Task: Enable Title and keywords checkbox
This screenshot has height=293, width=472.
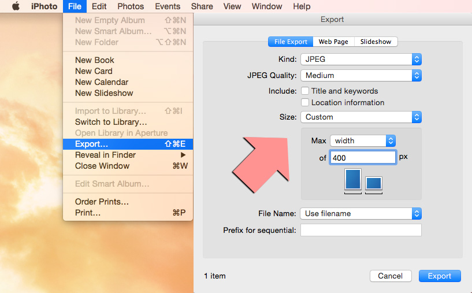Action: pos(305,91)
